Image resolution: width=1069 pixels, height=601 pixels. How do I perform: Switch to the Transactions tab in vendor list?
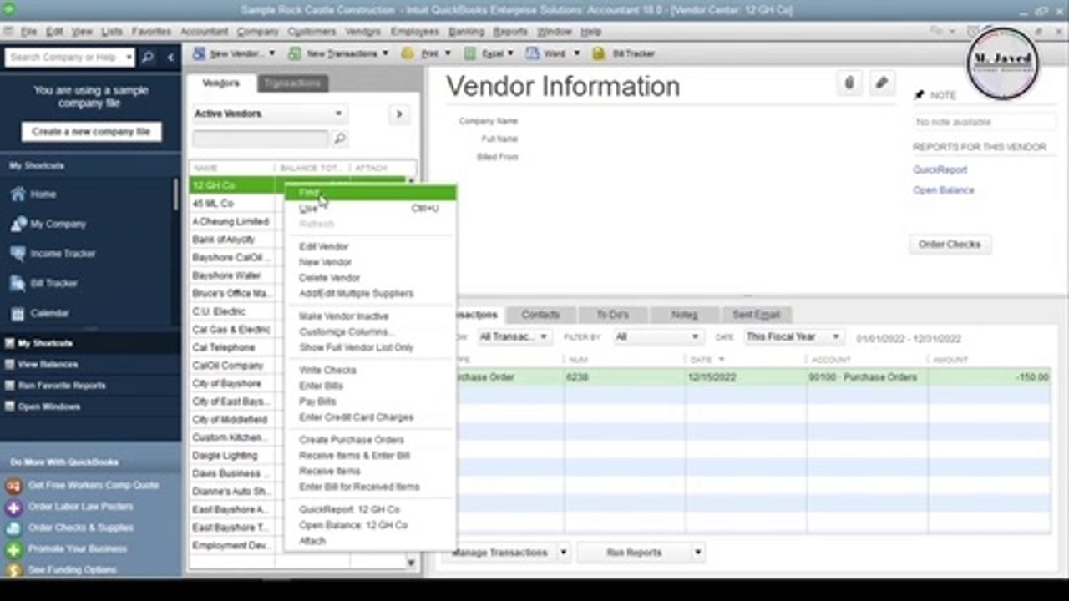tap(291, 83)
